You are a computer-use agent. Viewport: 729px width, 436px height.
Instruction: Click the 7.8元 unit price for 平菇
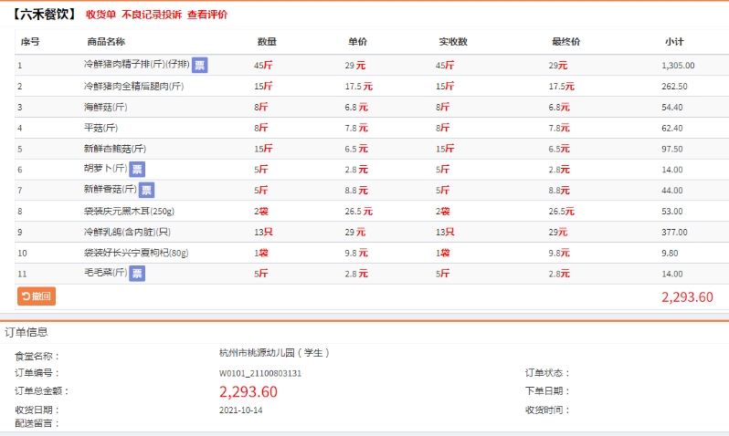pyautogui.click(x=356, y=128)
